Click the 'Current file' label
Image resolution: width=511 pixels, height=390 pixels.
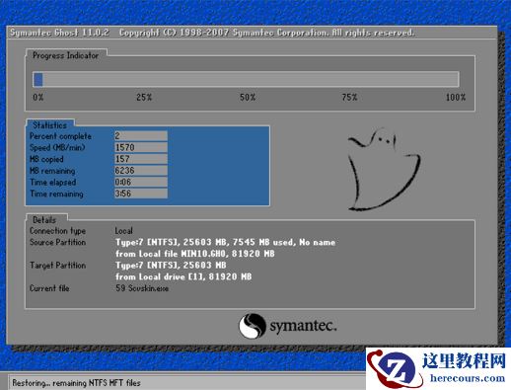[x=49, y=288]
